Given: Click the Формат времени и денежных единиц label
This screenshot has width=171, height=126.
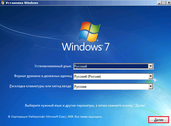Looking at the screenshot, I should pos(43,76).
